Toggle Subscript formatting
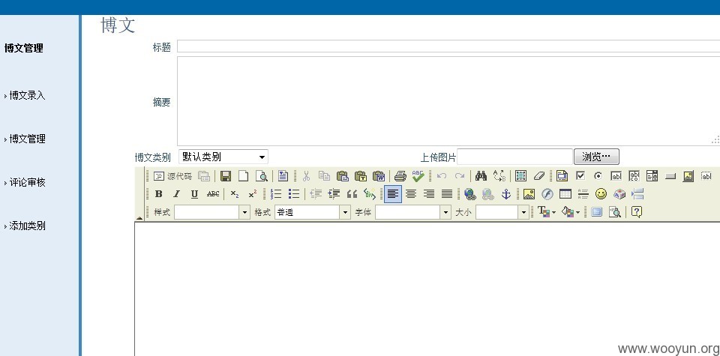Image resolution: width=720 pixels, height=356 pixels. [x=235, y=194]
